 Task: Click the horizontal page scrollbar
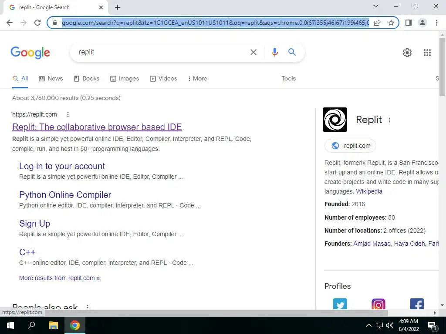216,313
